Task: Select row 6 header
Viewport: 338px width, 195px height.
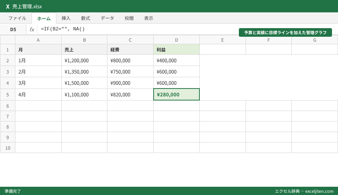Action: point(8,106)
